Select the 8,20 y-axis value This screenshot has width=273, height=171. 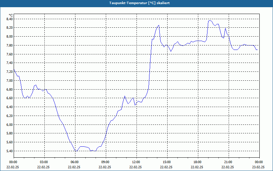10,28
